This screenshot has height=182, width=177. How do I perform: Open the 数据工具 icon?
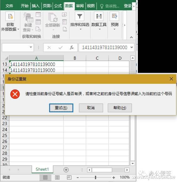click(x=99, y=16)
